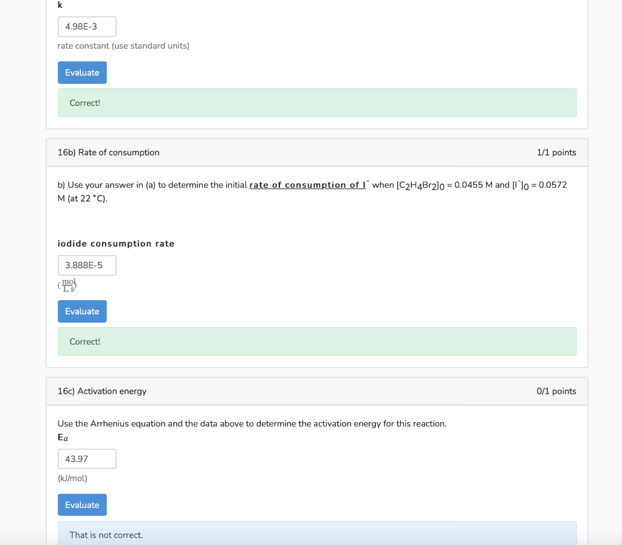Click the iodide consumption rate input field

point(87,265)
